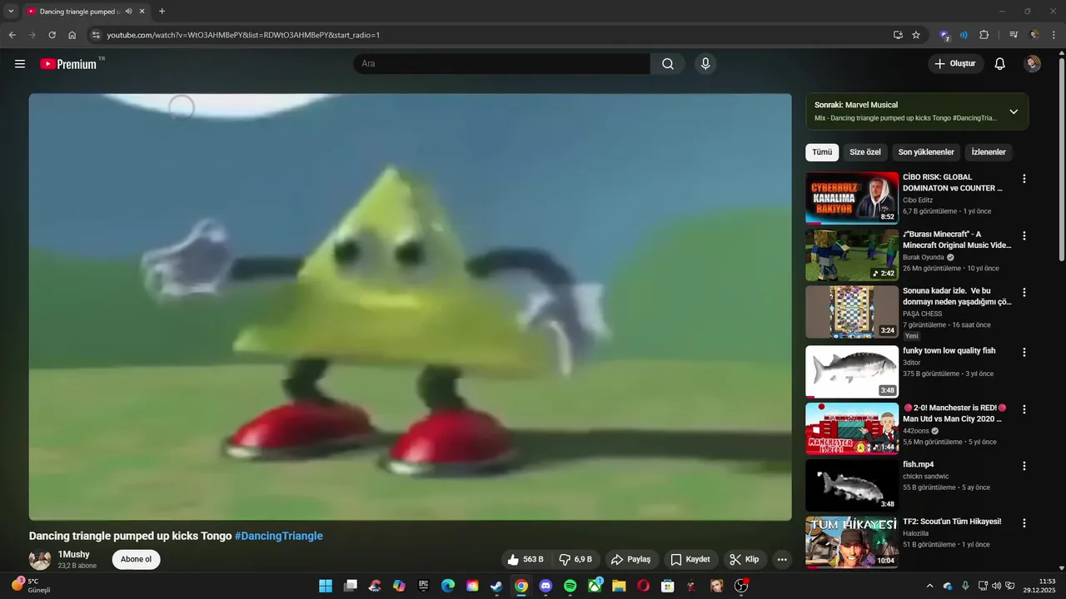Click the blue sound-wave extension icon

pos(964,35)
